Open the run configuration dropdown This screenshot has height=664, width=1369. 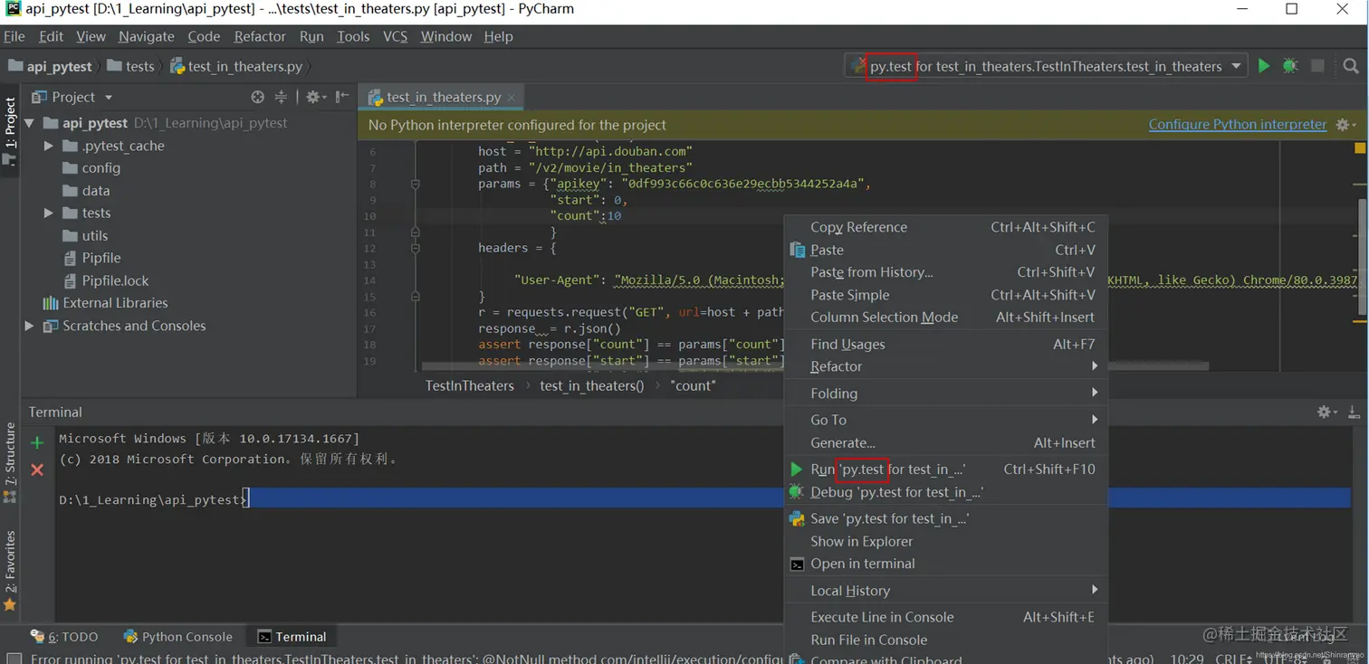(x=1237, y=66)
